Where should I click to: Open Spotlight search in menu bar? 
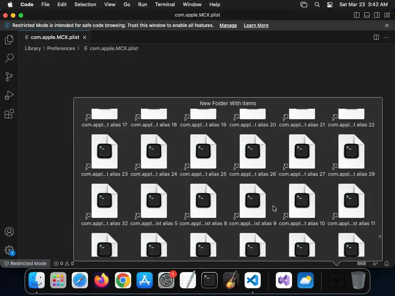[317, 5]
